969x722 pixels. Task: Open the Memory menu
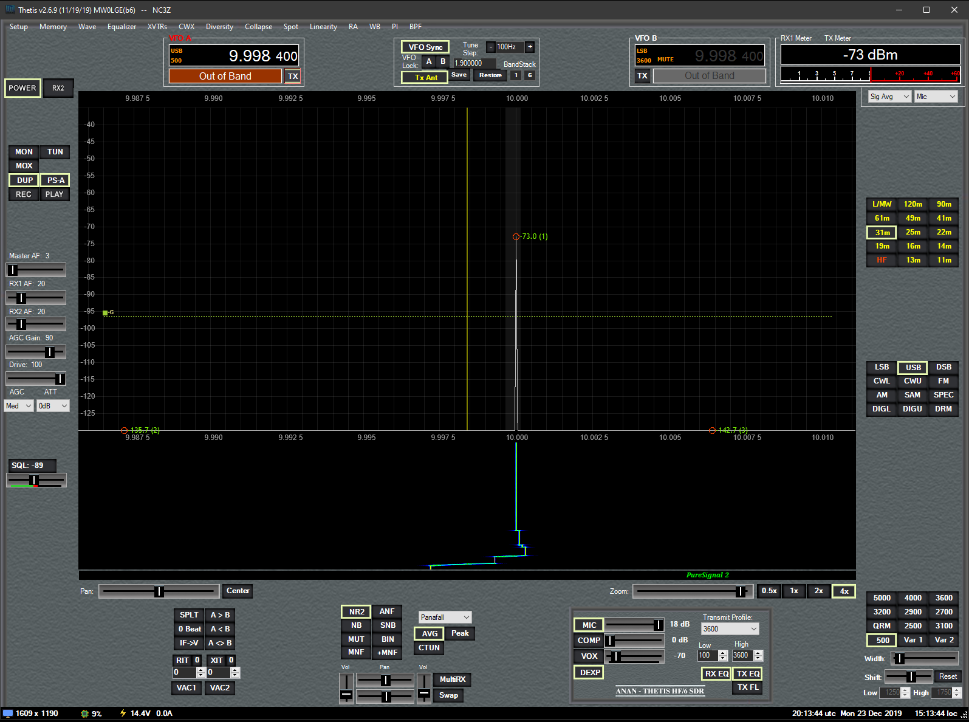pos(53,27)
